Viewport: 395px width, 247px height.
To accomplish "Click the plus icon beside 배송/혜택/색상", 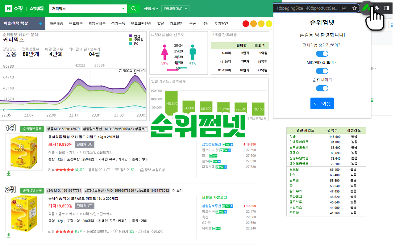I will [40, 23].
